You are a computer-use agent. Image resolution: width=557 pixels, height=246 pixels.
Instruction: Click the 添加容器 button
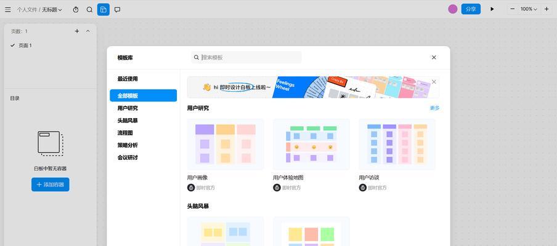pos(50,184)
